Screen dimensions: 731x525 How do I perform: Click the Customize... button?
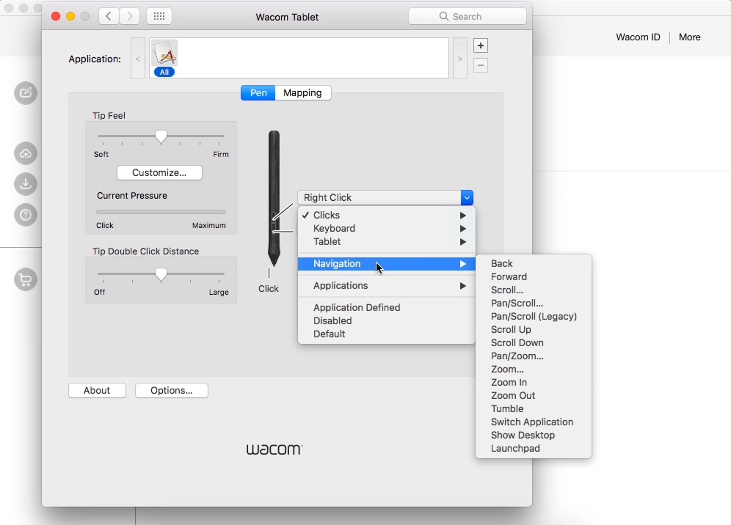[x=160, y=173]
